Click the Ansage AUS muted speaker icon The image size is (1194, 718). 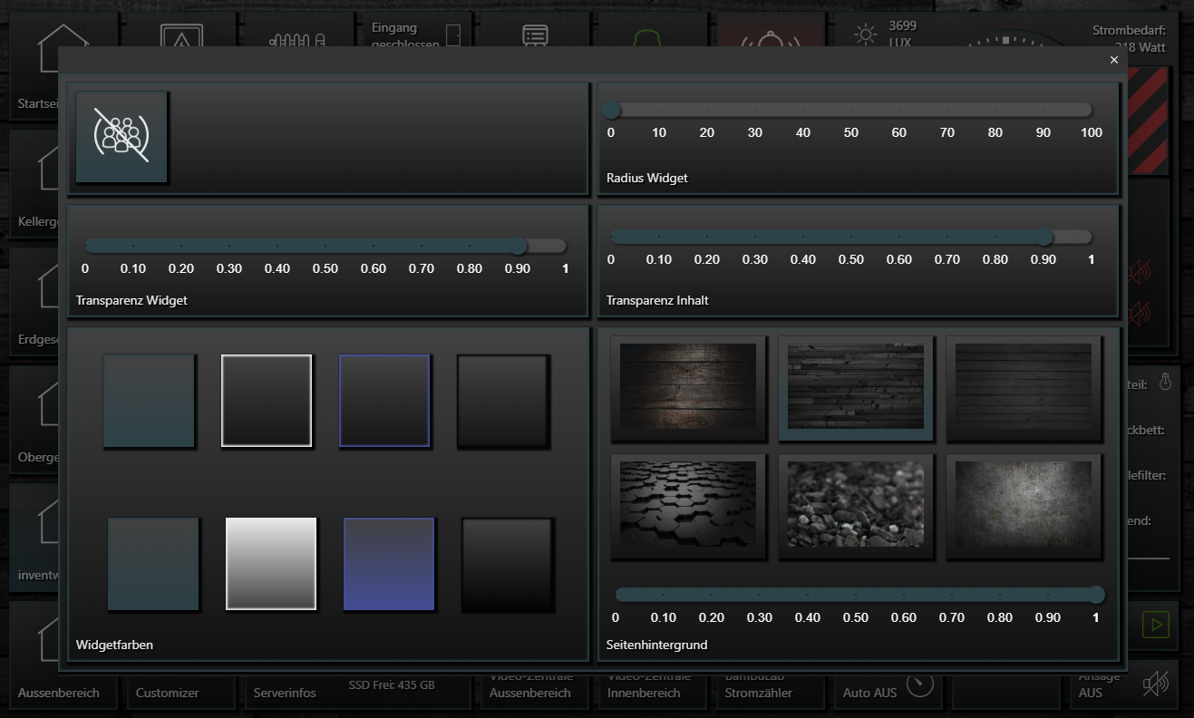click(1155, 684)
